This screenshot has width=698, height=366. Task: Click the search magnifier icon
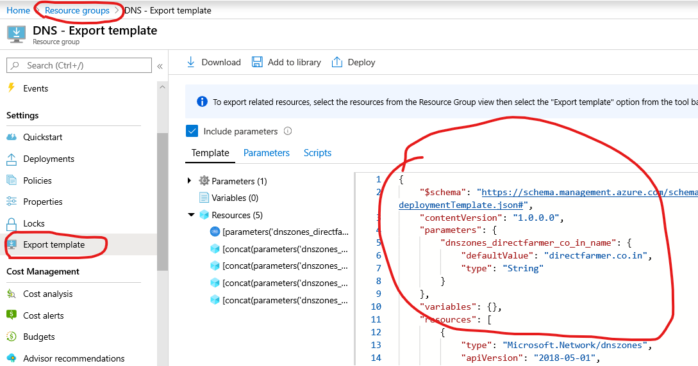click(15, 65)
